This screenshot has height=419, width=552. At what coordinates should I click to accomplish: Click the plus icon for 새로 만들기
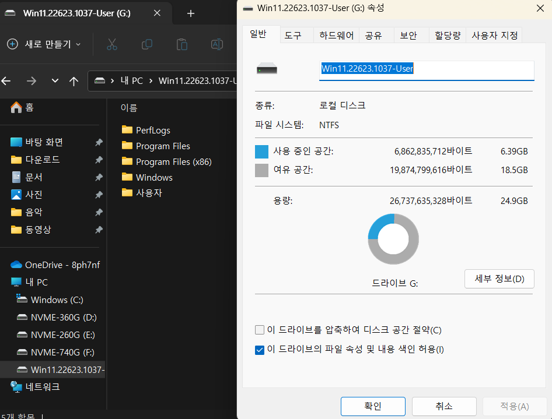(13, 44)
